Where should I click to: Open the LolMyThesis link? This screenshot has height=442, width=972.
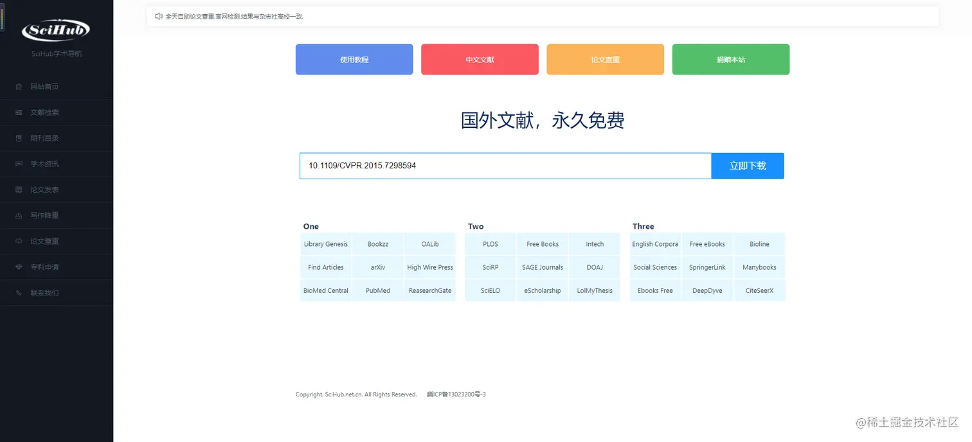tap(595, 290)
